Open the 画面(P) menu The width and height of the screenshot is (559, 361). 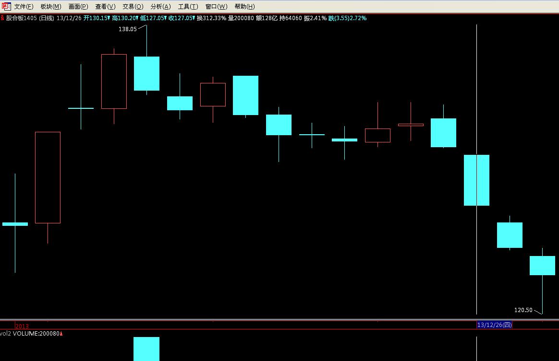(78, 7)
